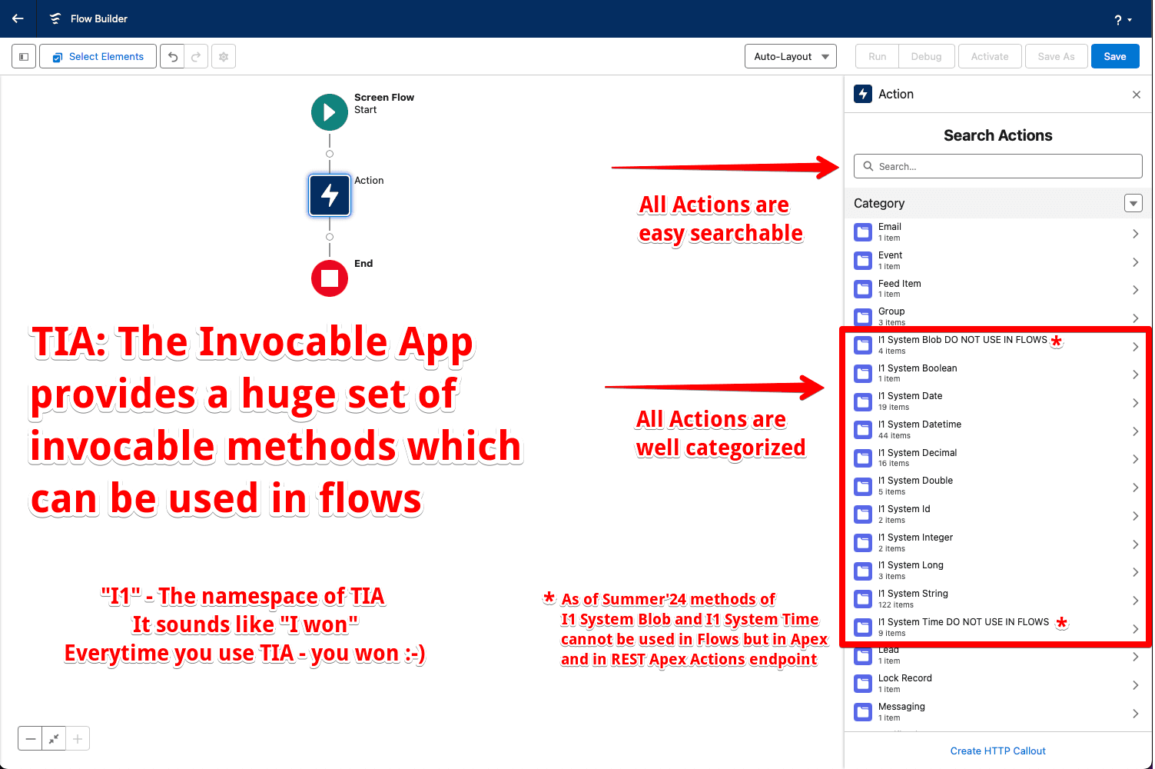Image resolution: width=1155 pixels, height=769 pixels.
Task: Open I1 System Date folder icon
Action: [x=863, y=401]
